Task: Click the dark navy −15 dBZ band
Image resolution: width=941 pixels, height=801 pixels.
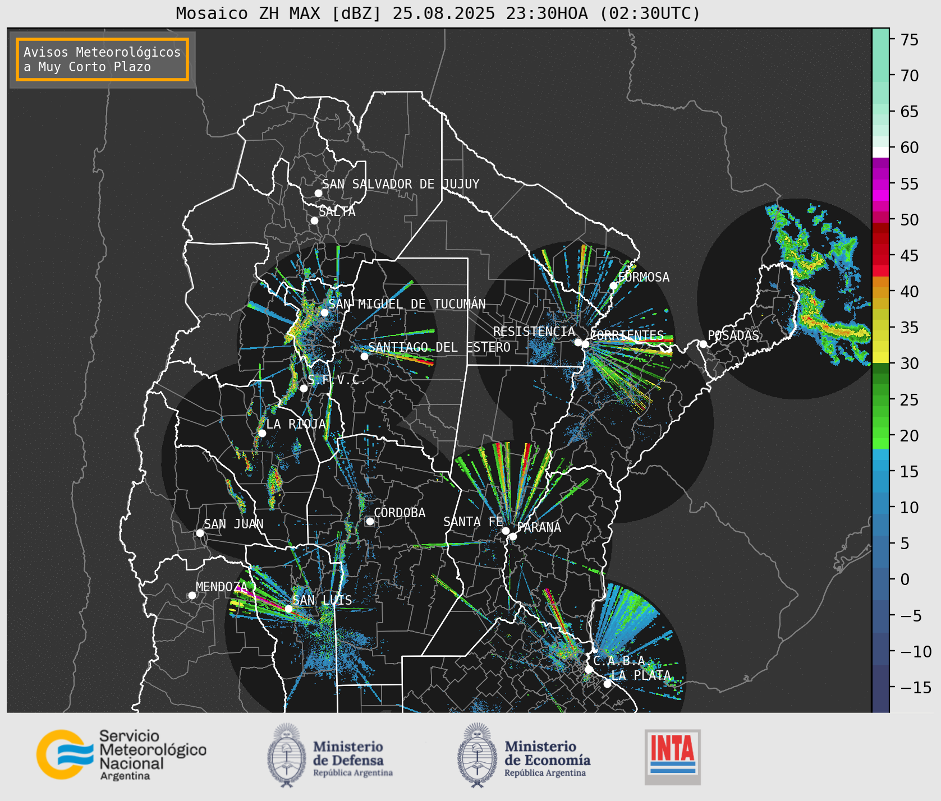Action: (880, 689)
